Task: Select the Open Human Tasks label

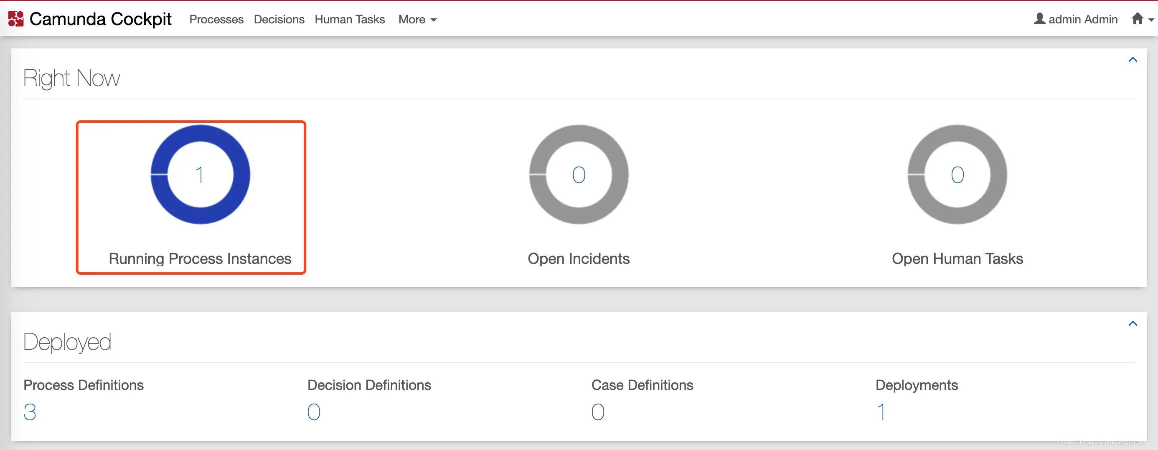Action: click(957, 259)
